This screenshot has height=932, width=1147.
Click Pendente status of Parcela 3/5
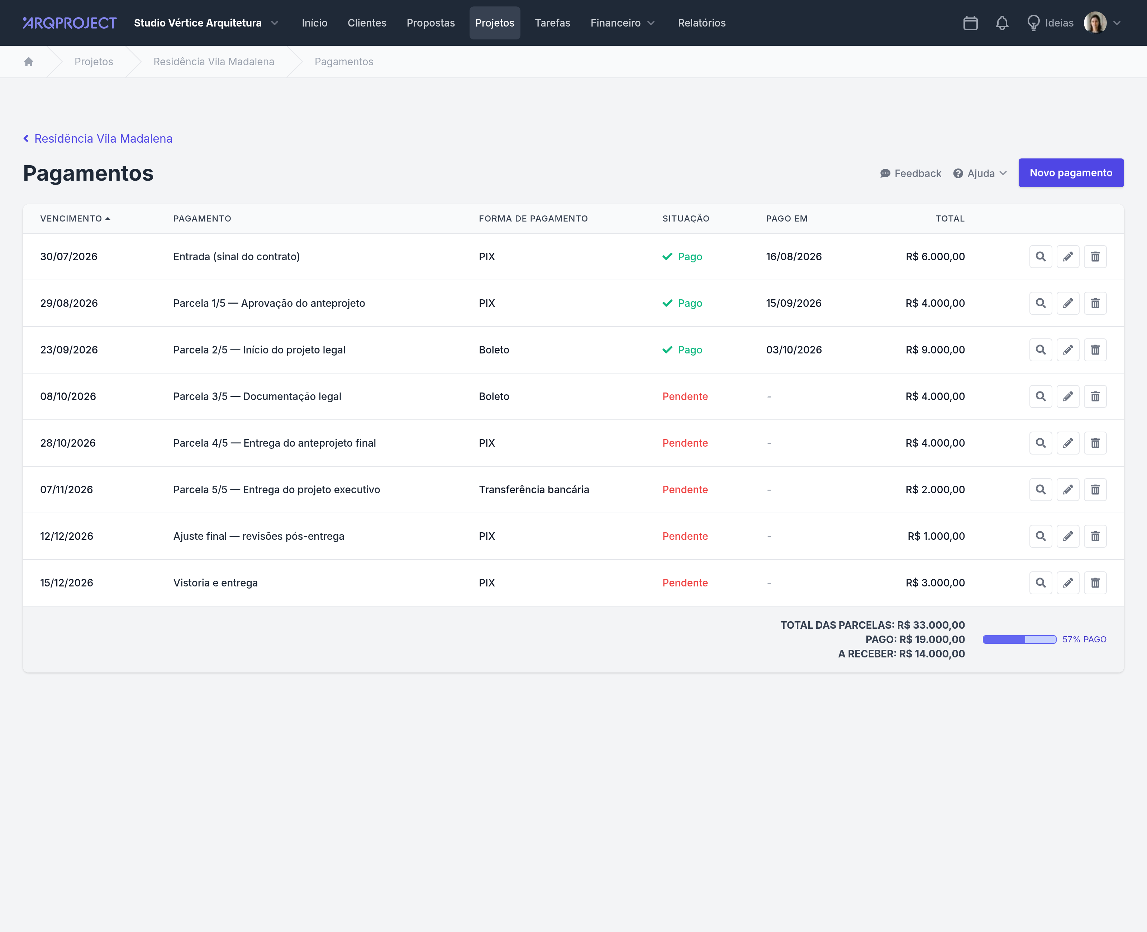pyautogui.click(x=685, y=397)
